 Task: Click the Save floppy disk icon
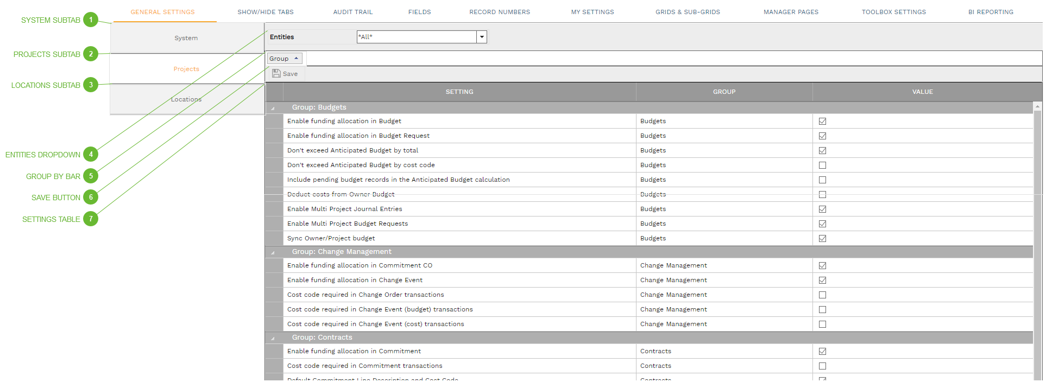[x=276, y=73]
